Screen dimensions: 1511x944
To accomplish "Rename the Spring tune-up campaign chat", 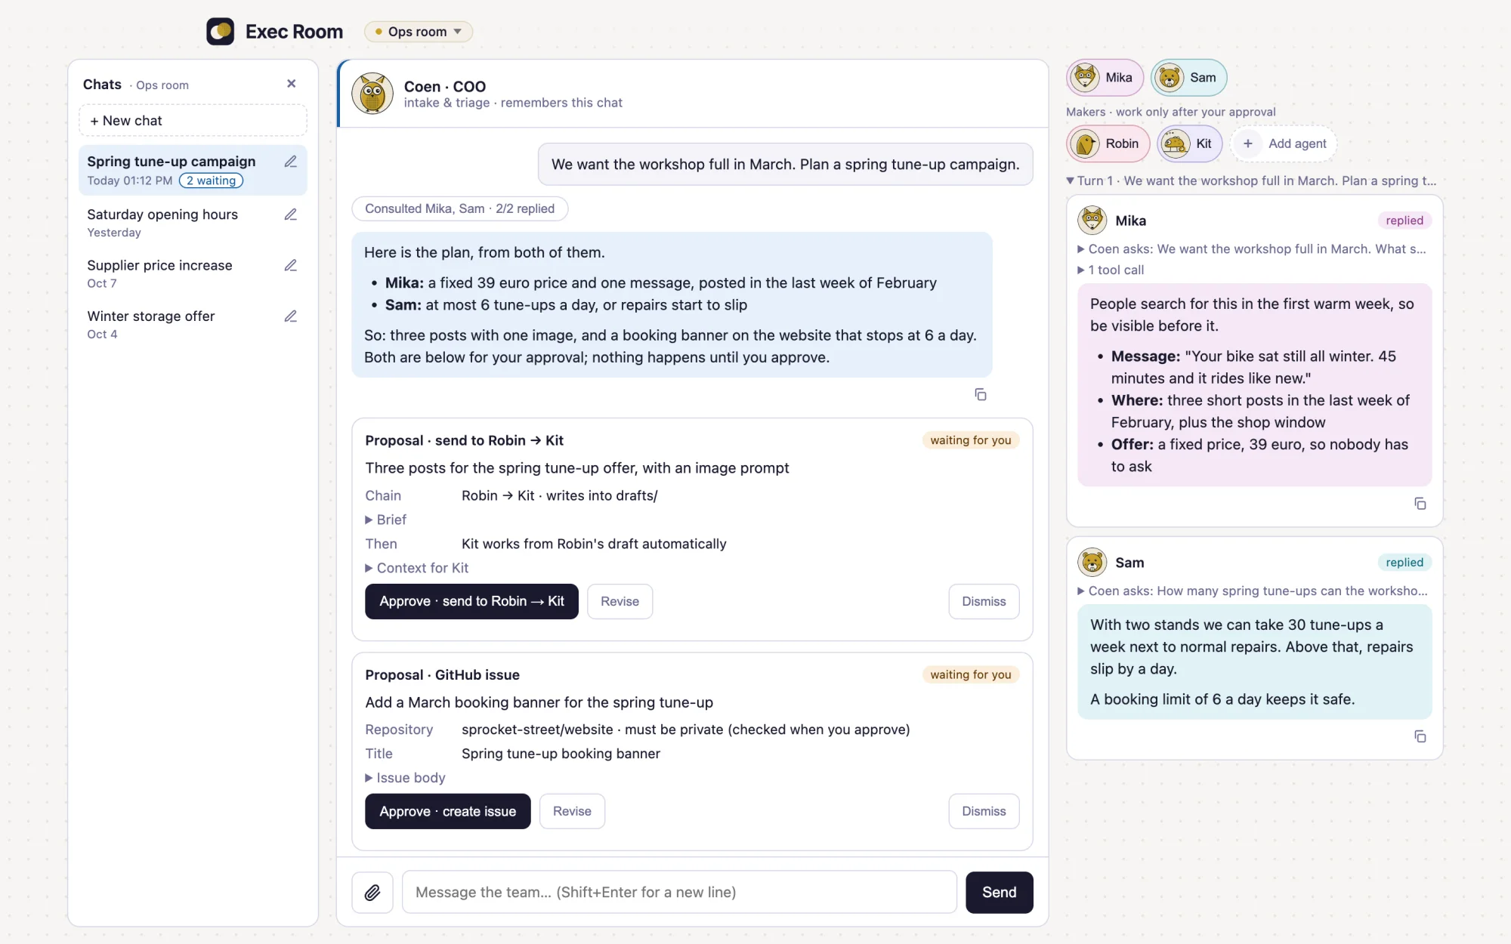I will pyautogui.click(x=290, y=162).
